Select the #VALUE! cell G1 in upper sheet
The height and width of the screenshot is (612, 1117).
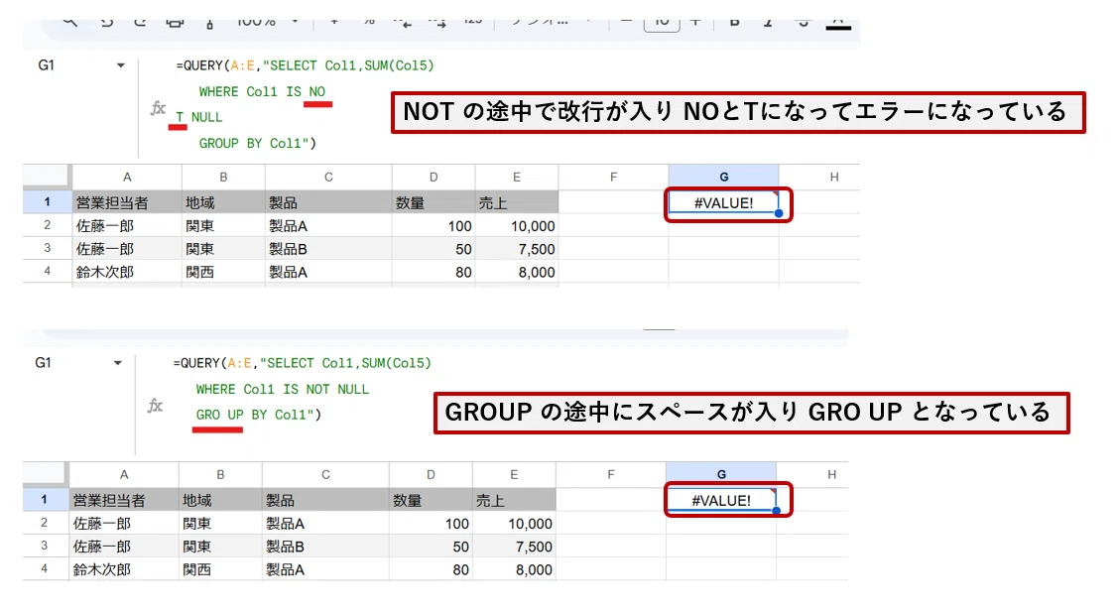point(724,203)
